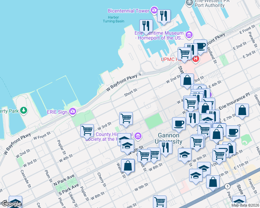Click the Erie Insurance Pl label
260x208 pixels.
click(x=234, y=101)
